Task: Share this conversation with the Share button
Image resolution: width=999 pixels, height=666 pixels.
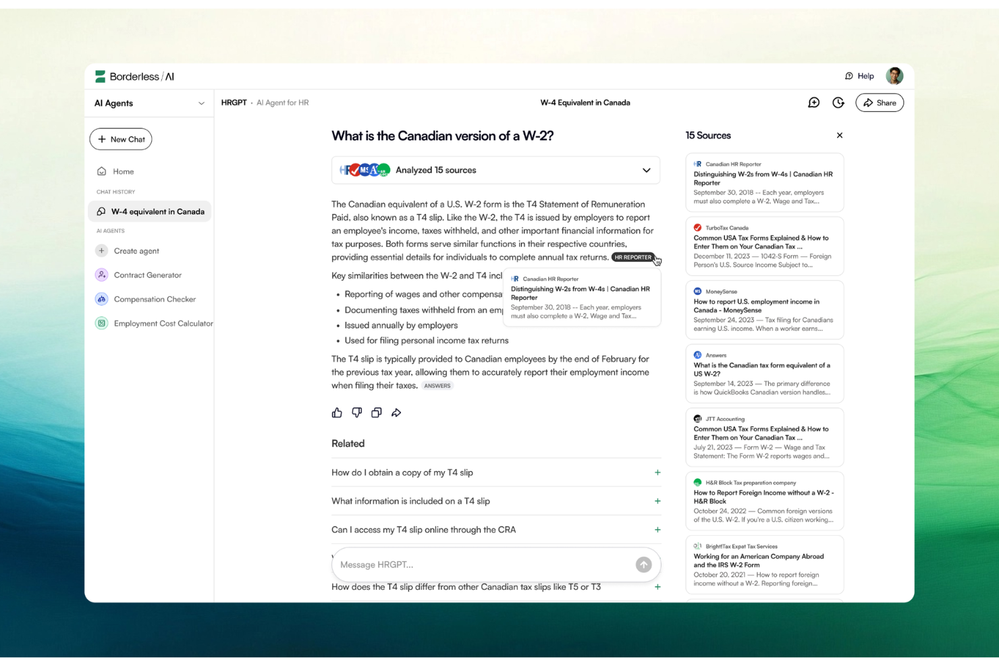Action: click(x=880, y=103)
